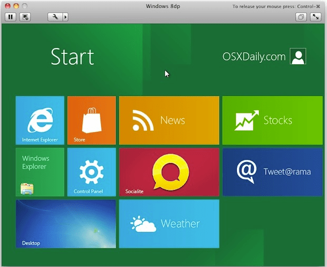Click the Start heading text
This screenshot has height=267, width=327.
pos(72,56)
